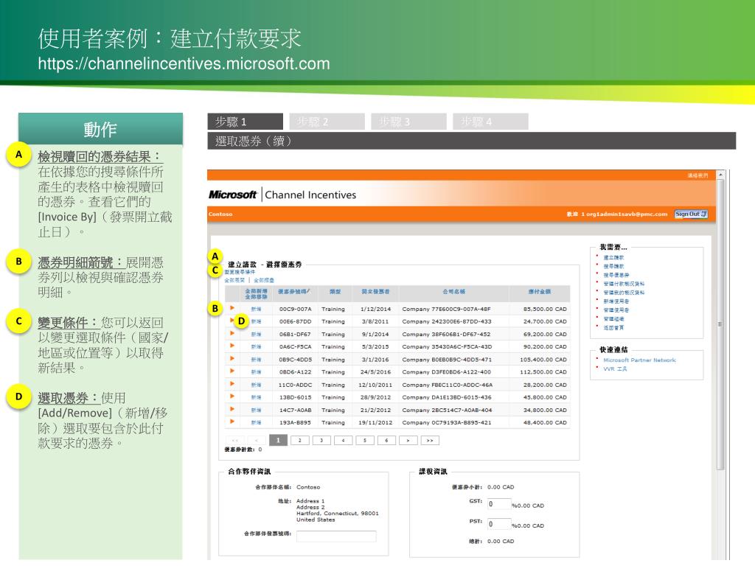This screenshot has height=566, width=755.
Task: Open the Microsoft Partner Network quick link
Action: [639, 360]
